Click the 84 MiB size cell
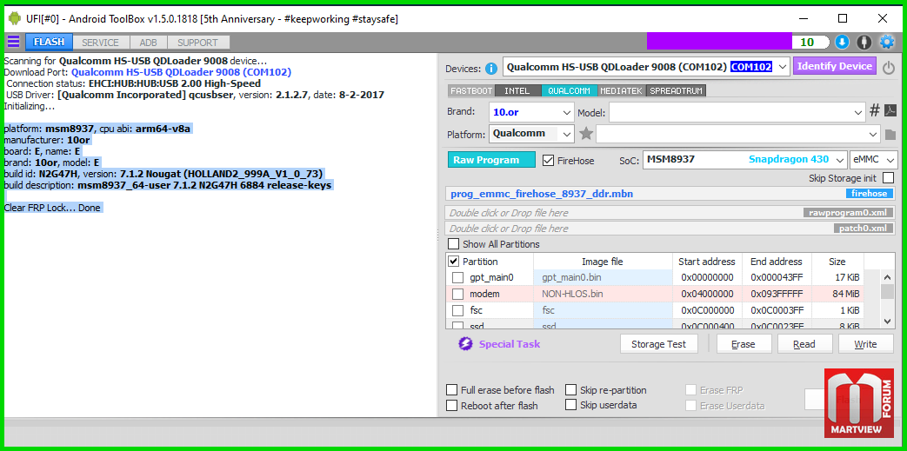The height and width of the screenshot is (451, 907). 837,294
